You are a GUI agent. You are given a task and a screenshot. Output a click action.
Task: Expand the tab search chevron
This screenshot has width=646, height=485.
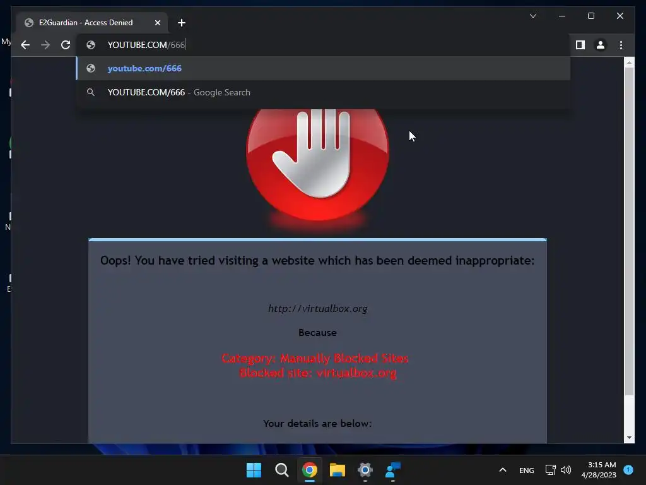click(532, 16)
